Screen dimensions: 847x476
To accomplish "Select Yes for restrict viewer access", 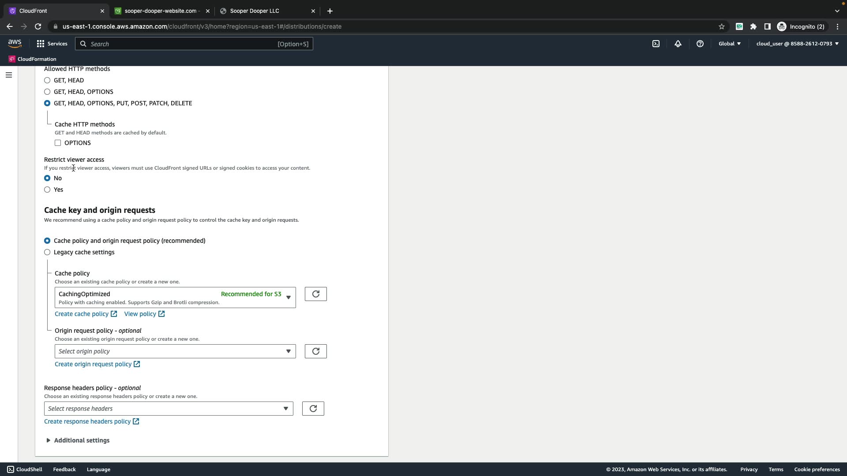I will [x=47, y=190].
